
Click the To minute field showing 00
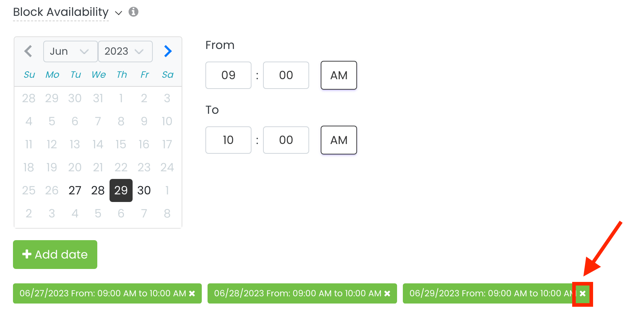click(286, 140)
